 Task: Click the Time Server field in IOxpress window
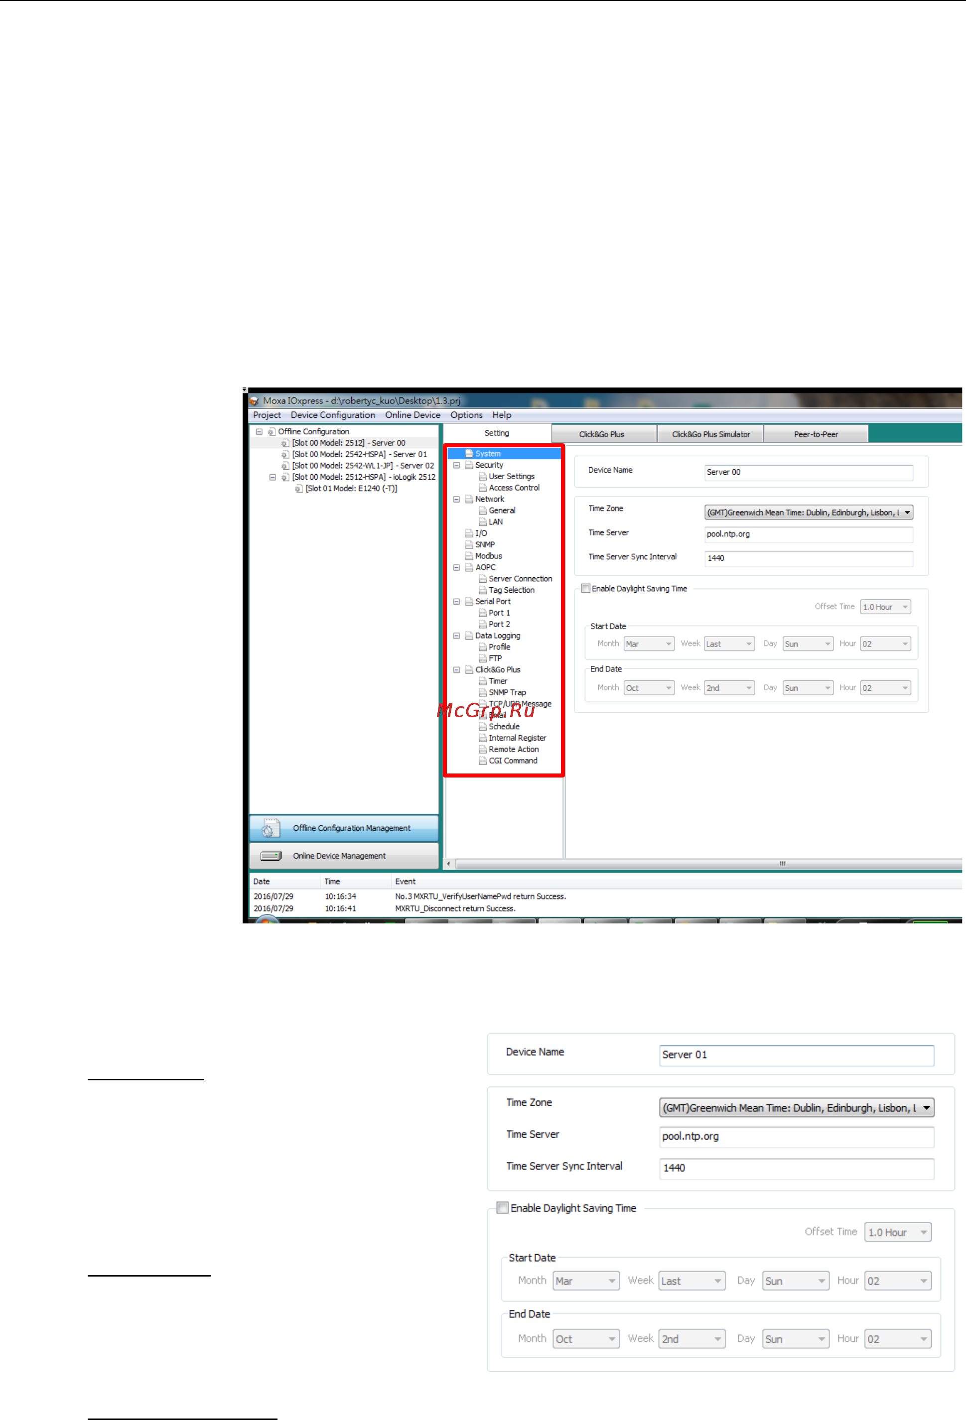809,534
